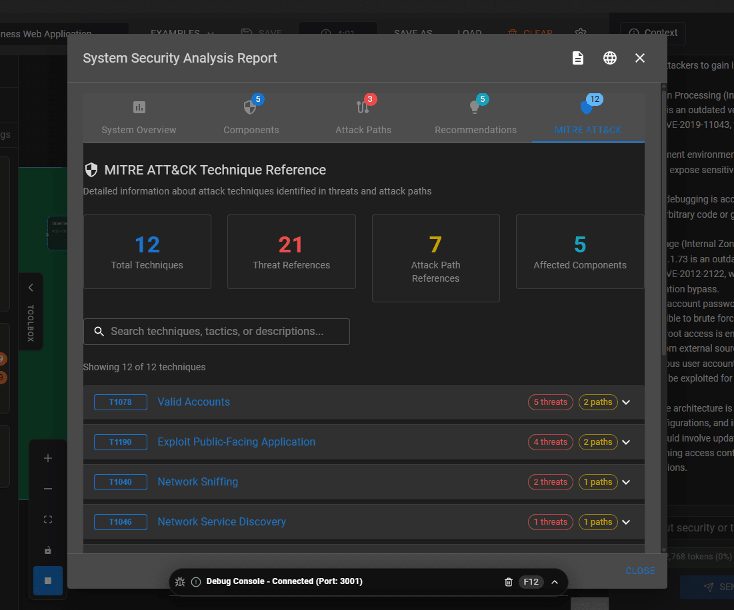
Task: Click '2 paths' chip on Exploit Public-Facing row
Action: click(598, 442)
